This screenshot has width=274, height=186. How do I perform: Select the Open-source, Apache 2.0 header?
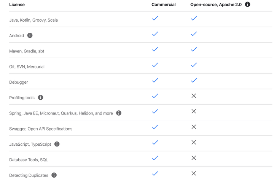(x=216, y=5)
